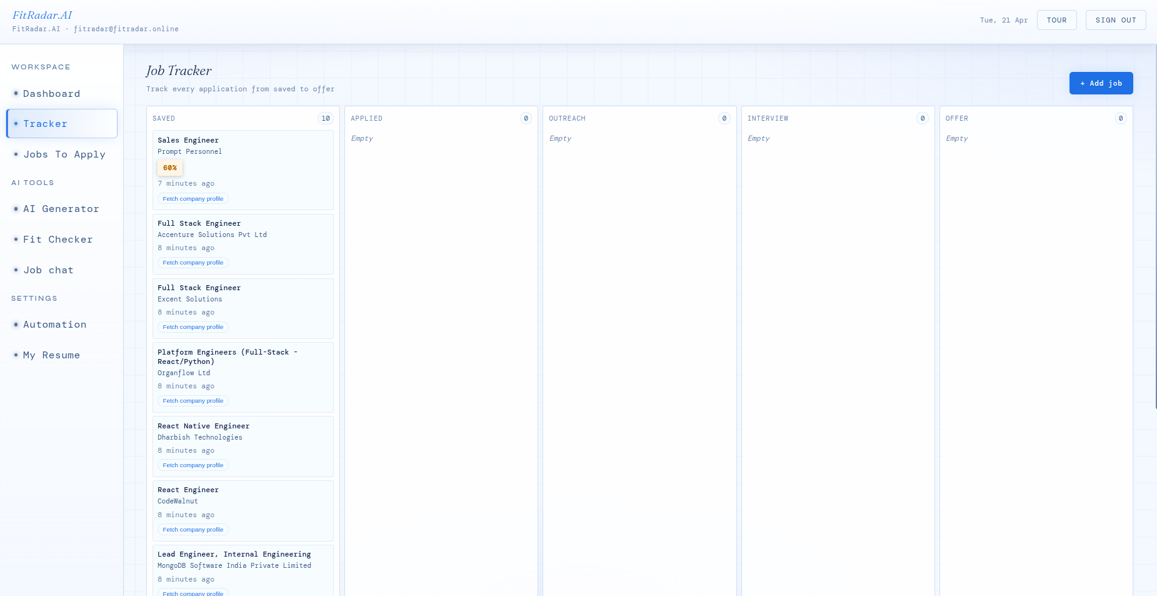
Task: Select Tracker in the sidebar
Action: pos(61,124)
